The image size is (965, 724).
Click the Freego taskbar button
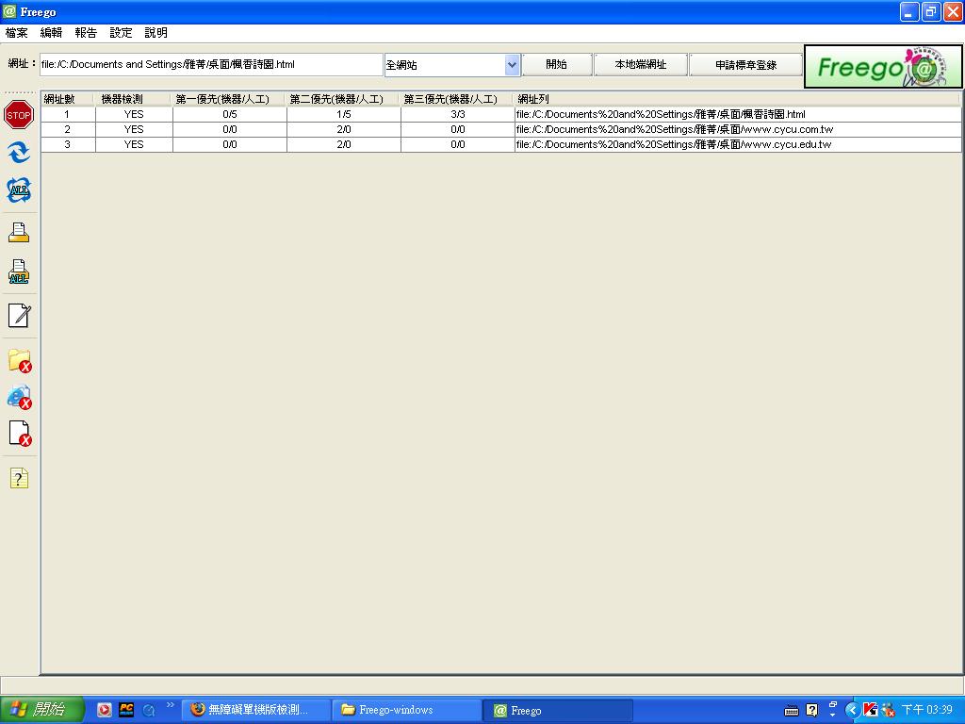click(x=558, y=710)
